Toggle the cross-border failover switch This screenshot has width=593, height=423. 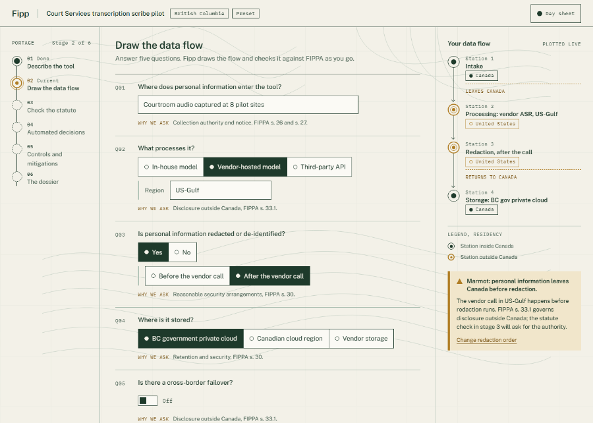(x=148, y=401)
